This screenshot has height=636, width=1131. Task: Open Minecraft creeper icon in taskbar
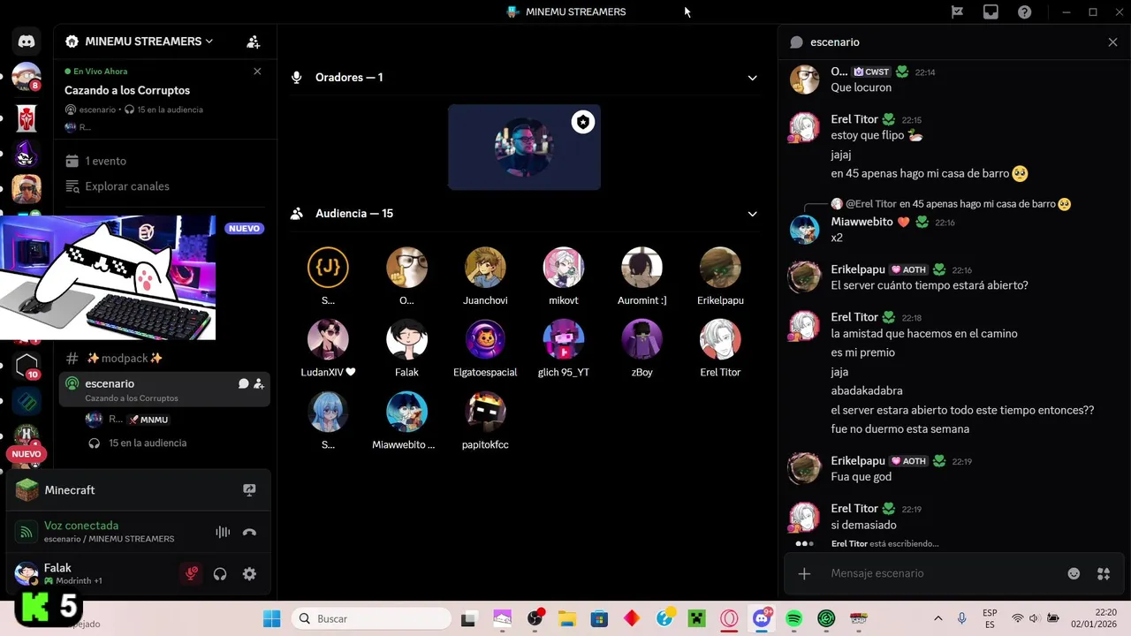pyautogui.click(x=696, y=618)
